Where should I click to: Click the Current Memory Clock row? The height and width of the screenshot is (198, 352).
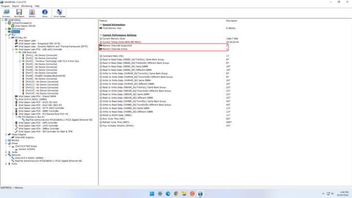(x=169, y=39)
